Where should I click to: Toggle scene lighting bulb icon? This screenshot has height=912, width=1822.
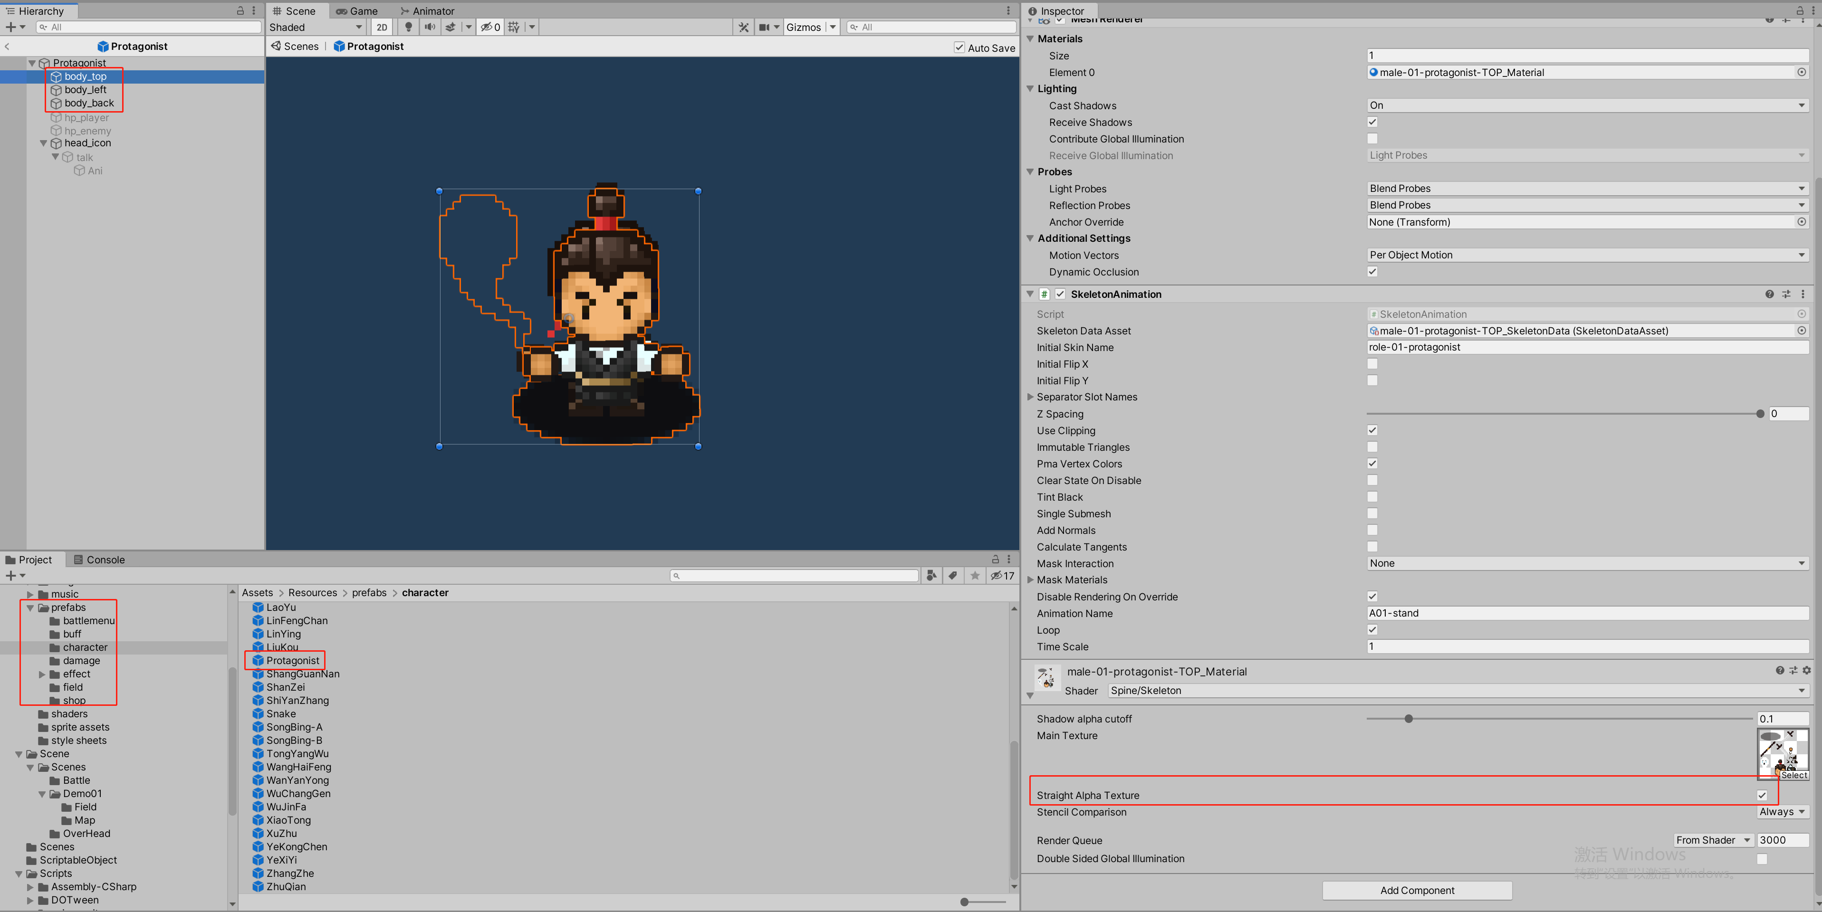point(408,28)
